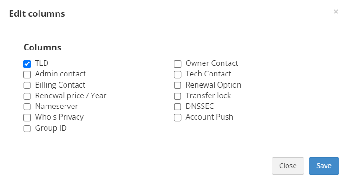The height and width of the screenshot is (183, 347).
Task: Click the Close button in dialog footer
Action: [288, 166]
